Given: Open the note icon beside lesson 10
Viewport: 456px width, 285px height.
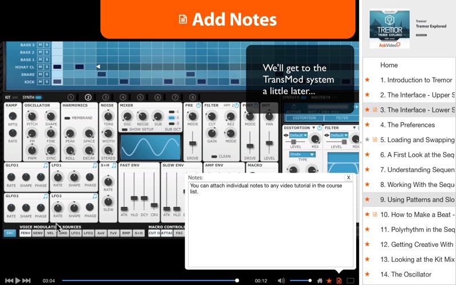Looking at the screenshot, I should point(375,214).
